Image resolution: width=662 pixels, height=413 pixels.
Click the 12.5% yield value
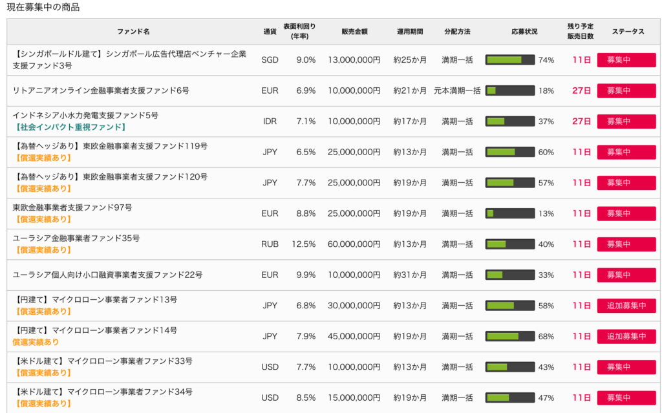tap(304, 244)
